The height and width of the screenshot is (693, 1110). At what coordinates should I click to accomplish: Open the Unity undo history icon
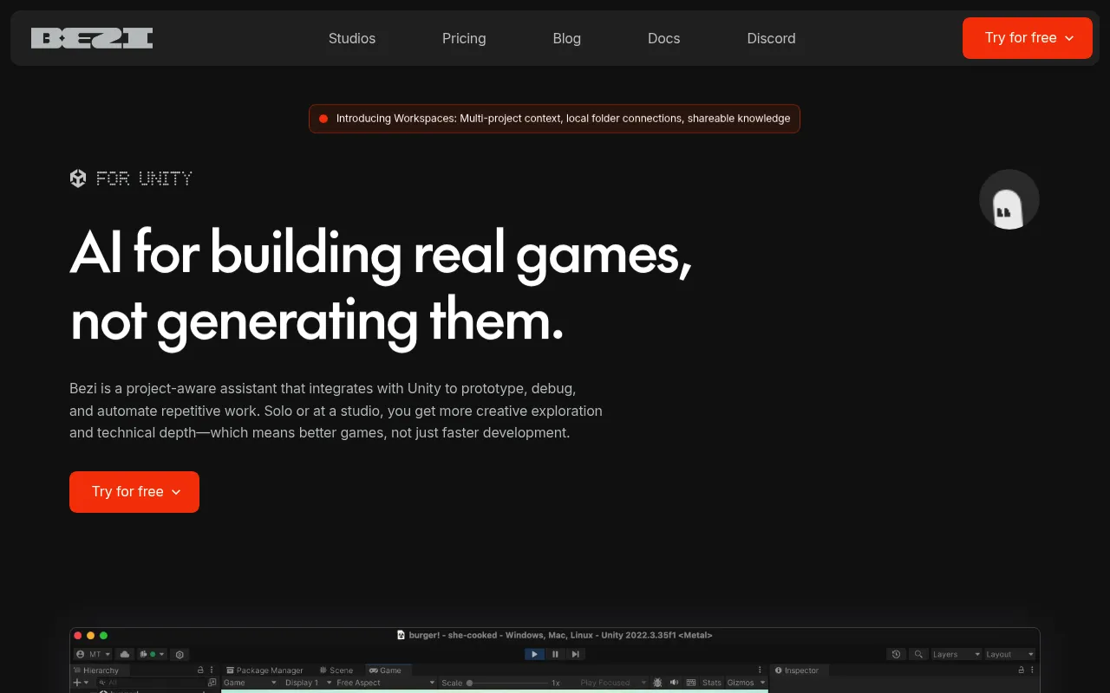coord(896,654)
